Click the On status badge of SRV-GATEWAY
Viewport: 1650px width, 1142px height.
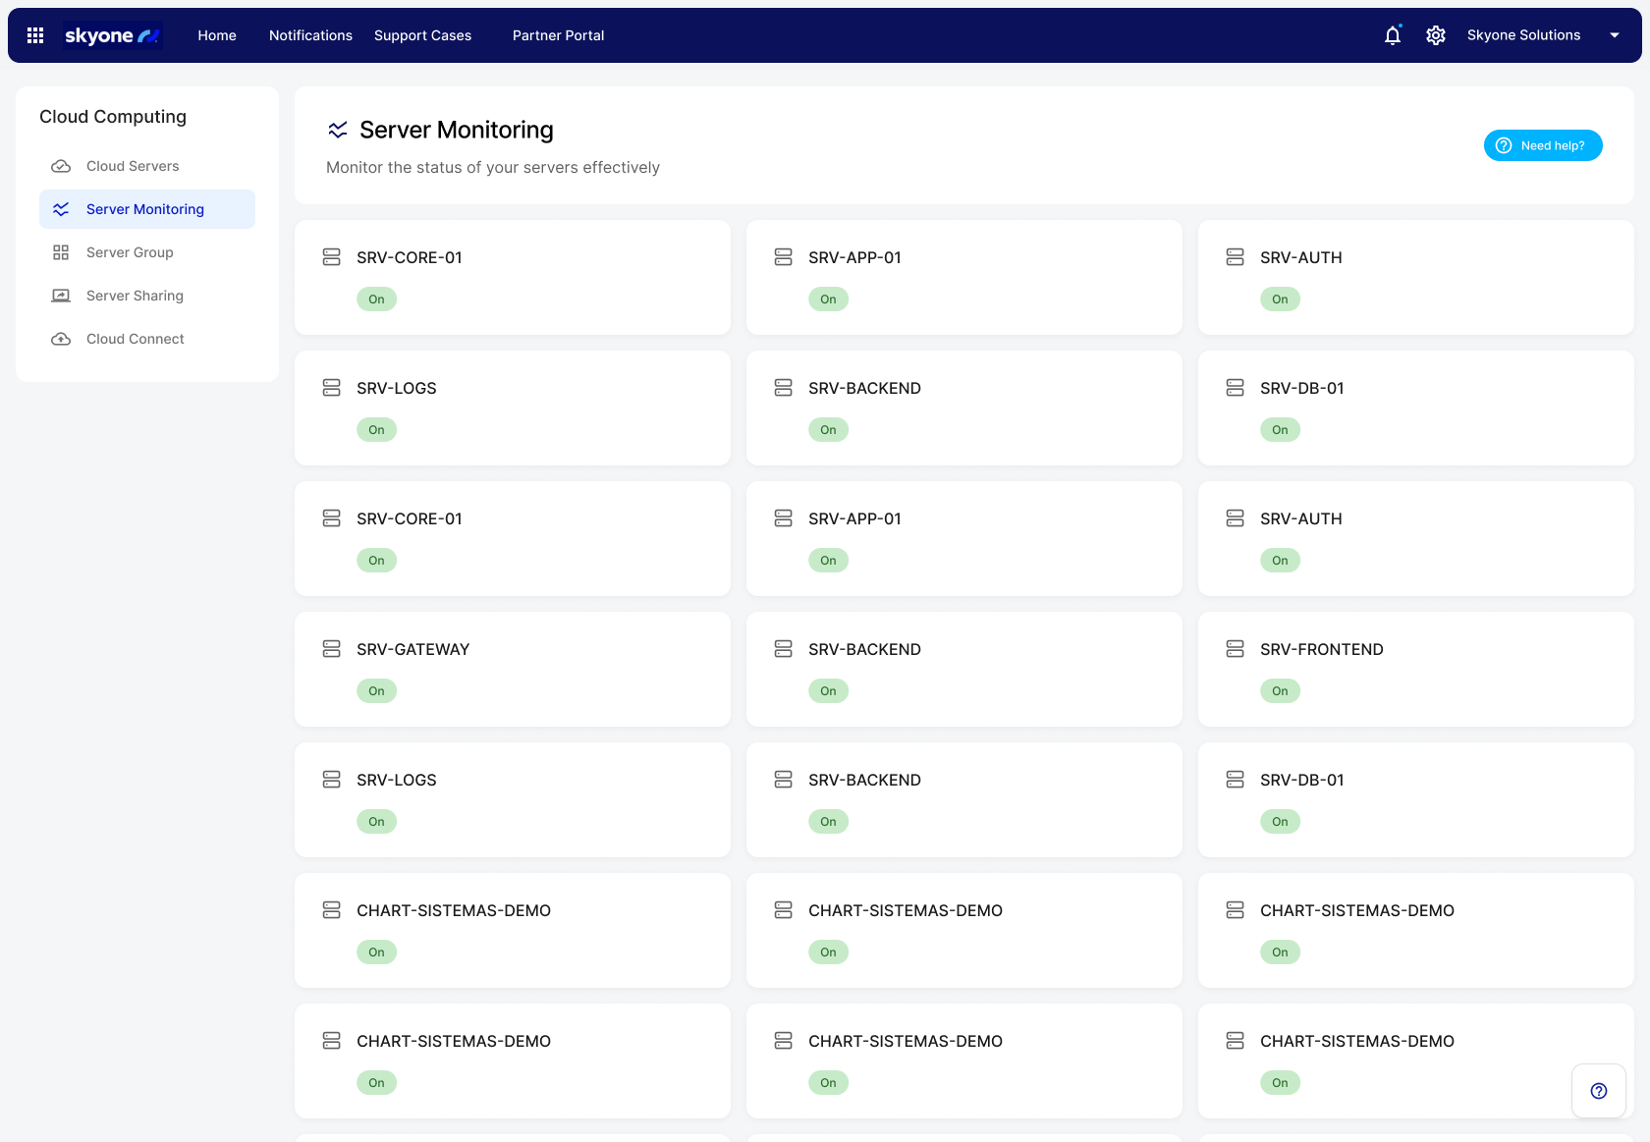(x=376, y=691)
